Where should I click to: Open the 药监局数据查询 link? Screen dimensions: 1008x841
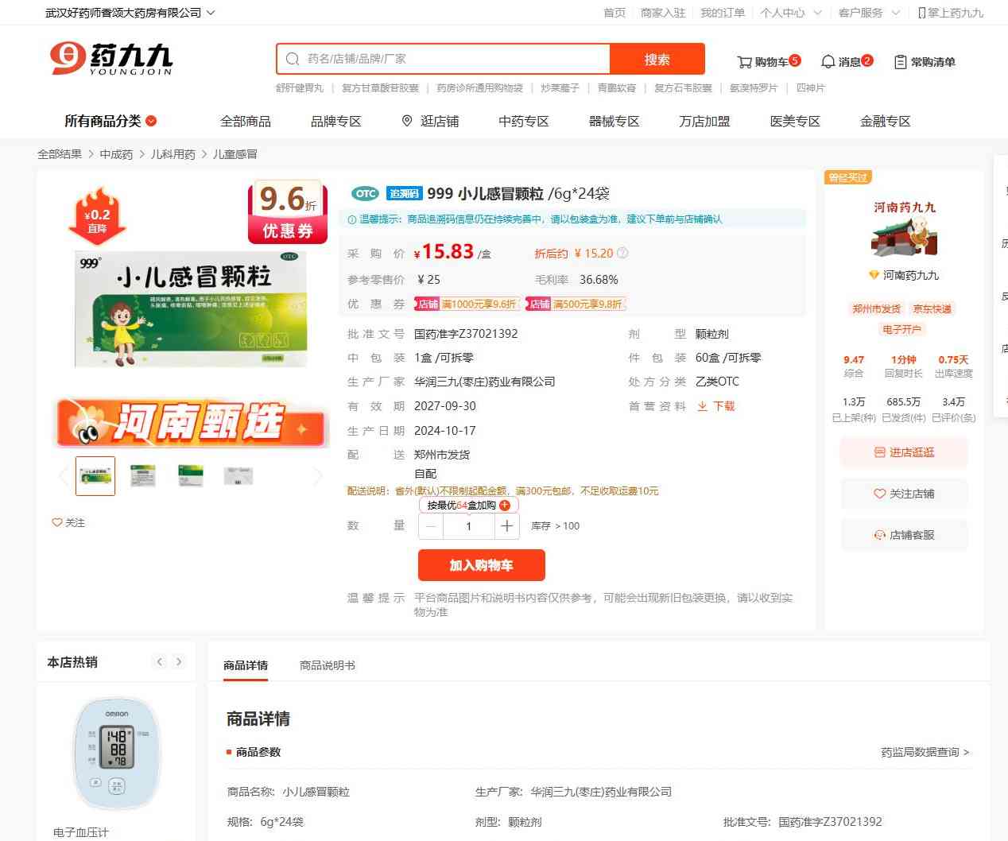[925, 752]
